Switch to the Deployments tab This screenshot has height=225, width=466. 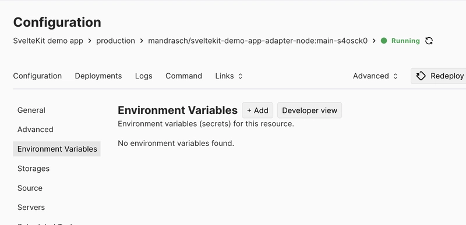tap(98, 76)
